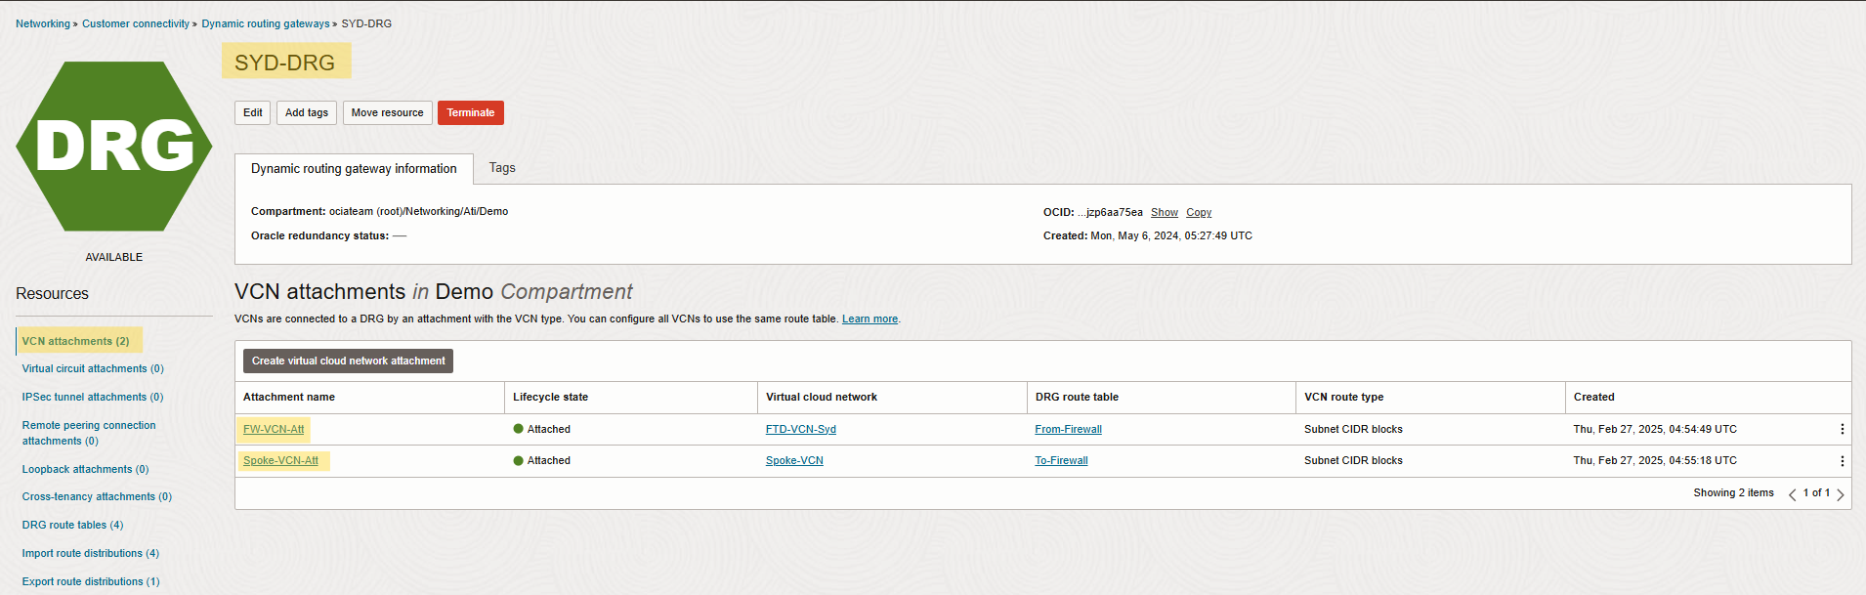Click the Terminate button

click(x=470, y=113)
